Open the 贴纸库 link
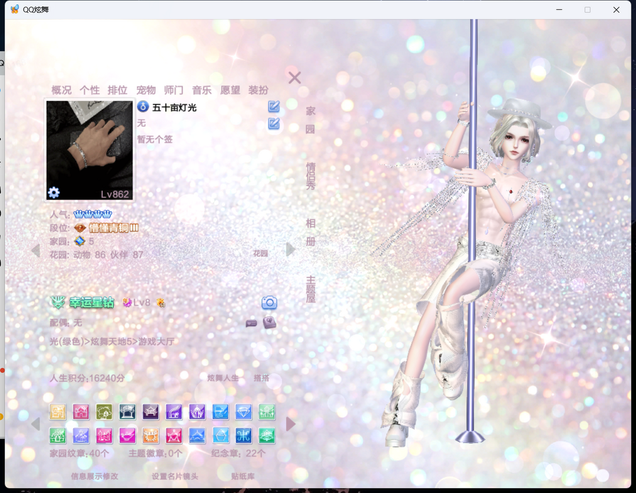The width and height of the screenshot is (636, 493). tap(243, 476)
